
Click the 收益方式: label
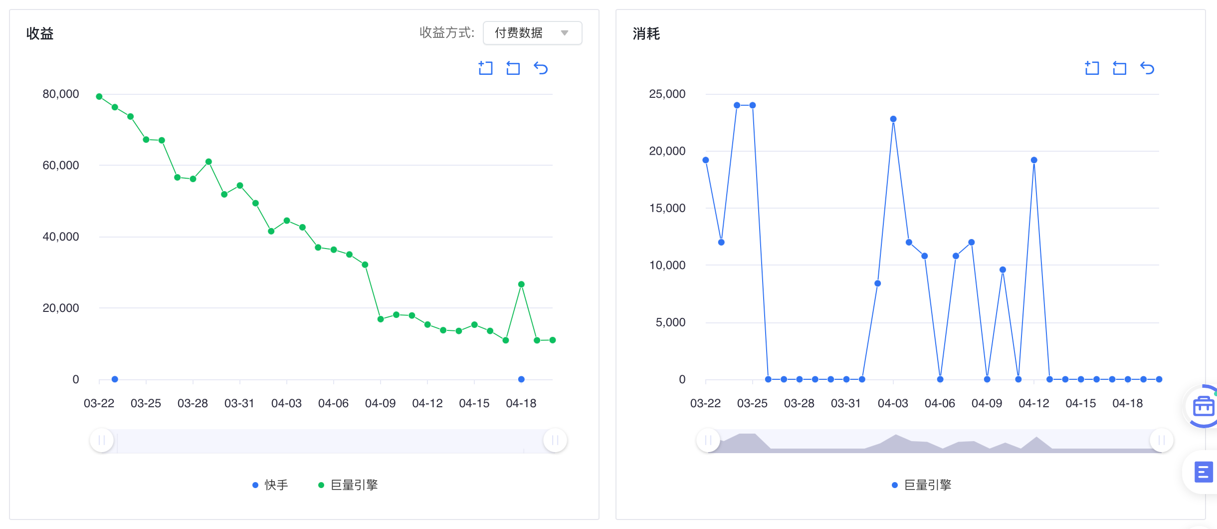(x=447, y=33)
